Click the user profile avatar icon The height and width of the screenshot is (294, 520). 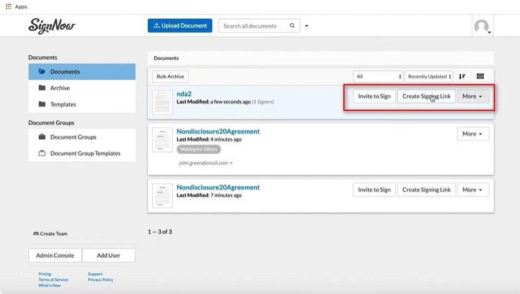click(481, 26)
